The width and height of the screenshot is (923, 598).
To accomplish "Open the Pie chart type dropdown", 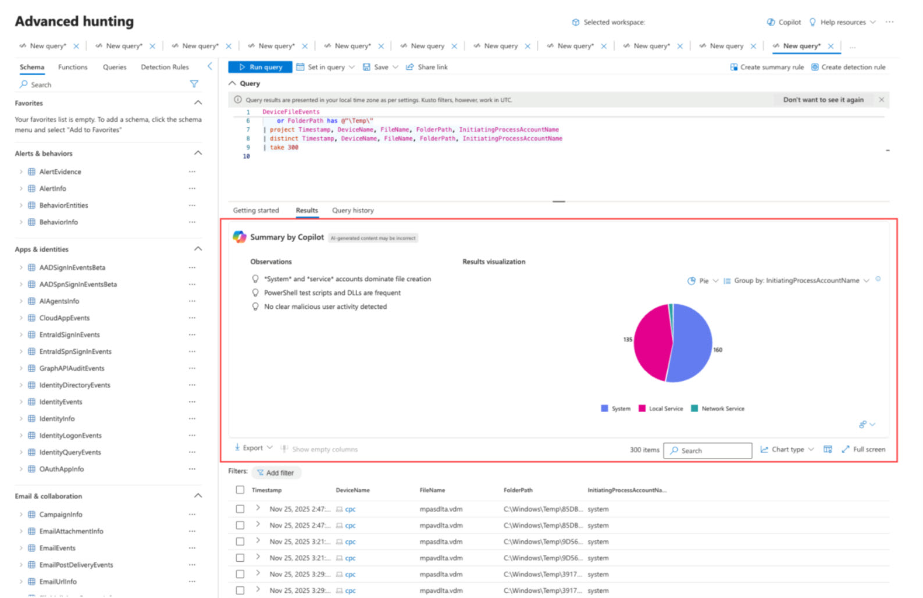I will (703, 281).
